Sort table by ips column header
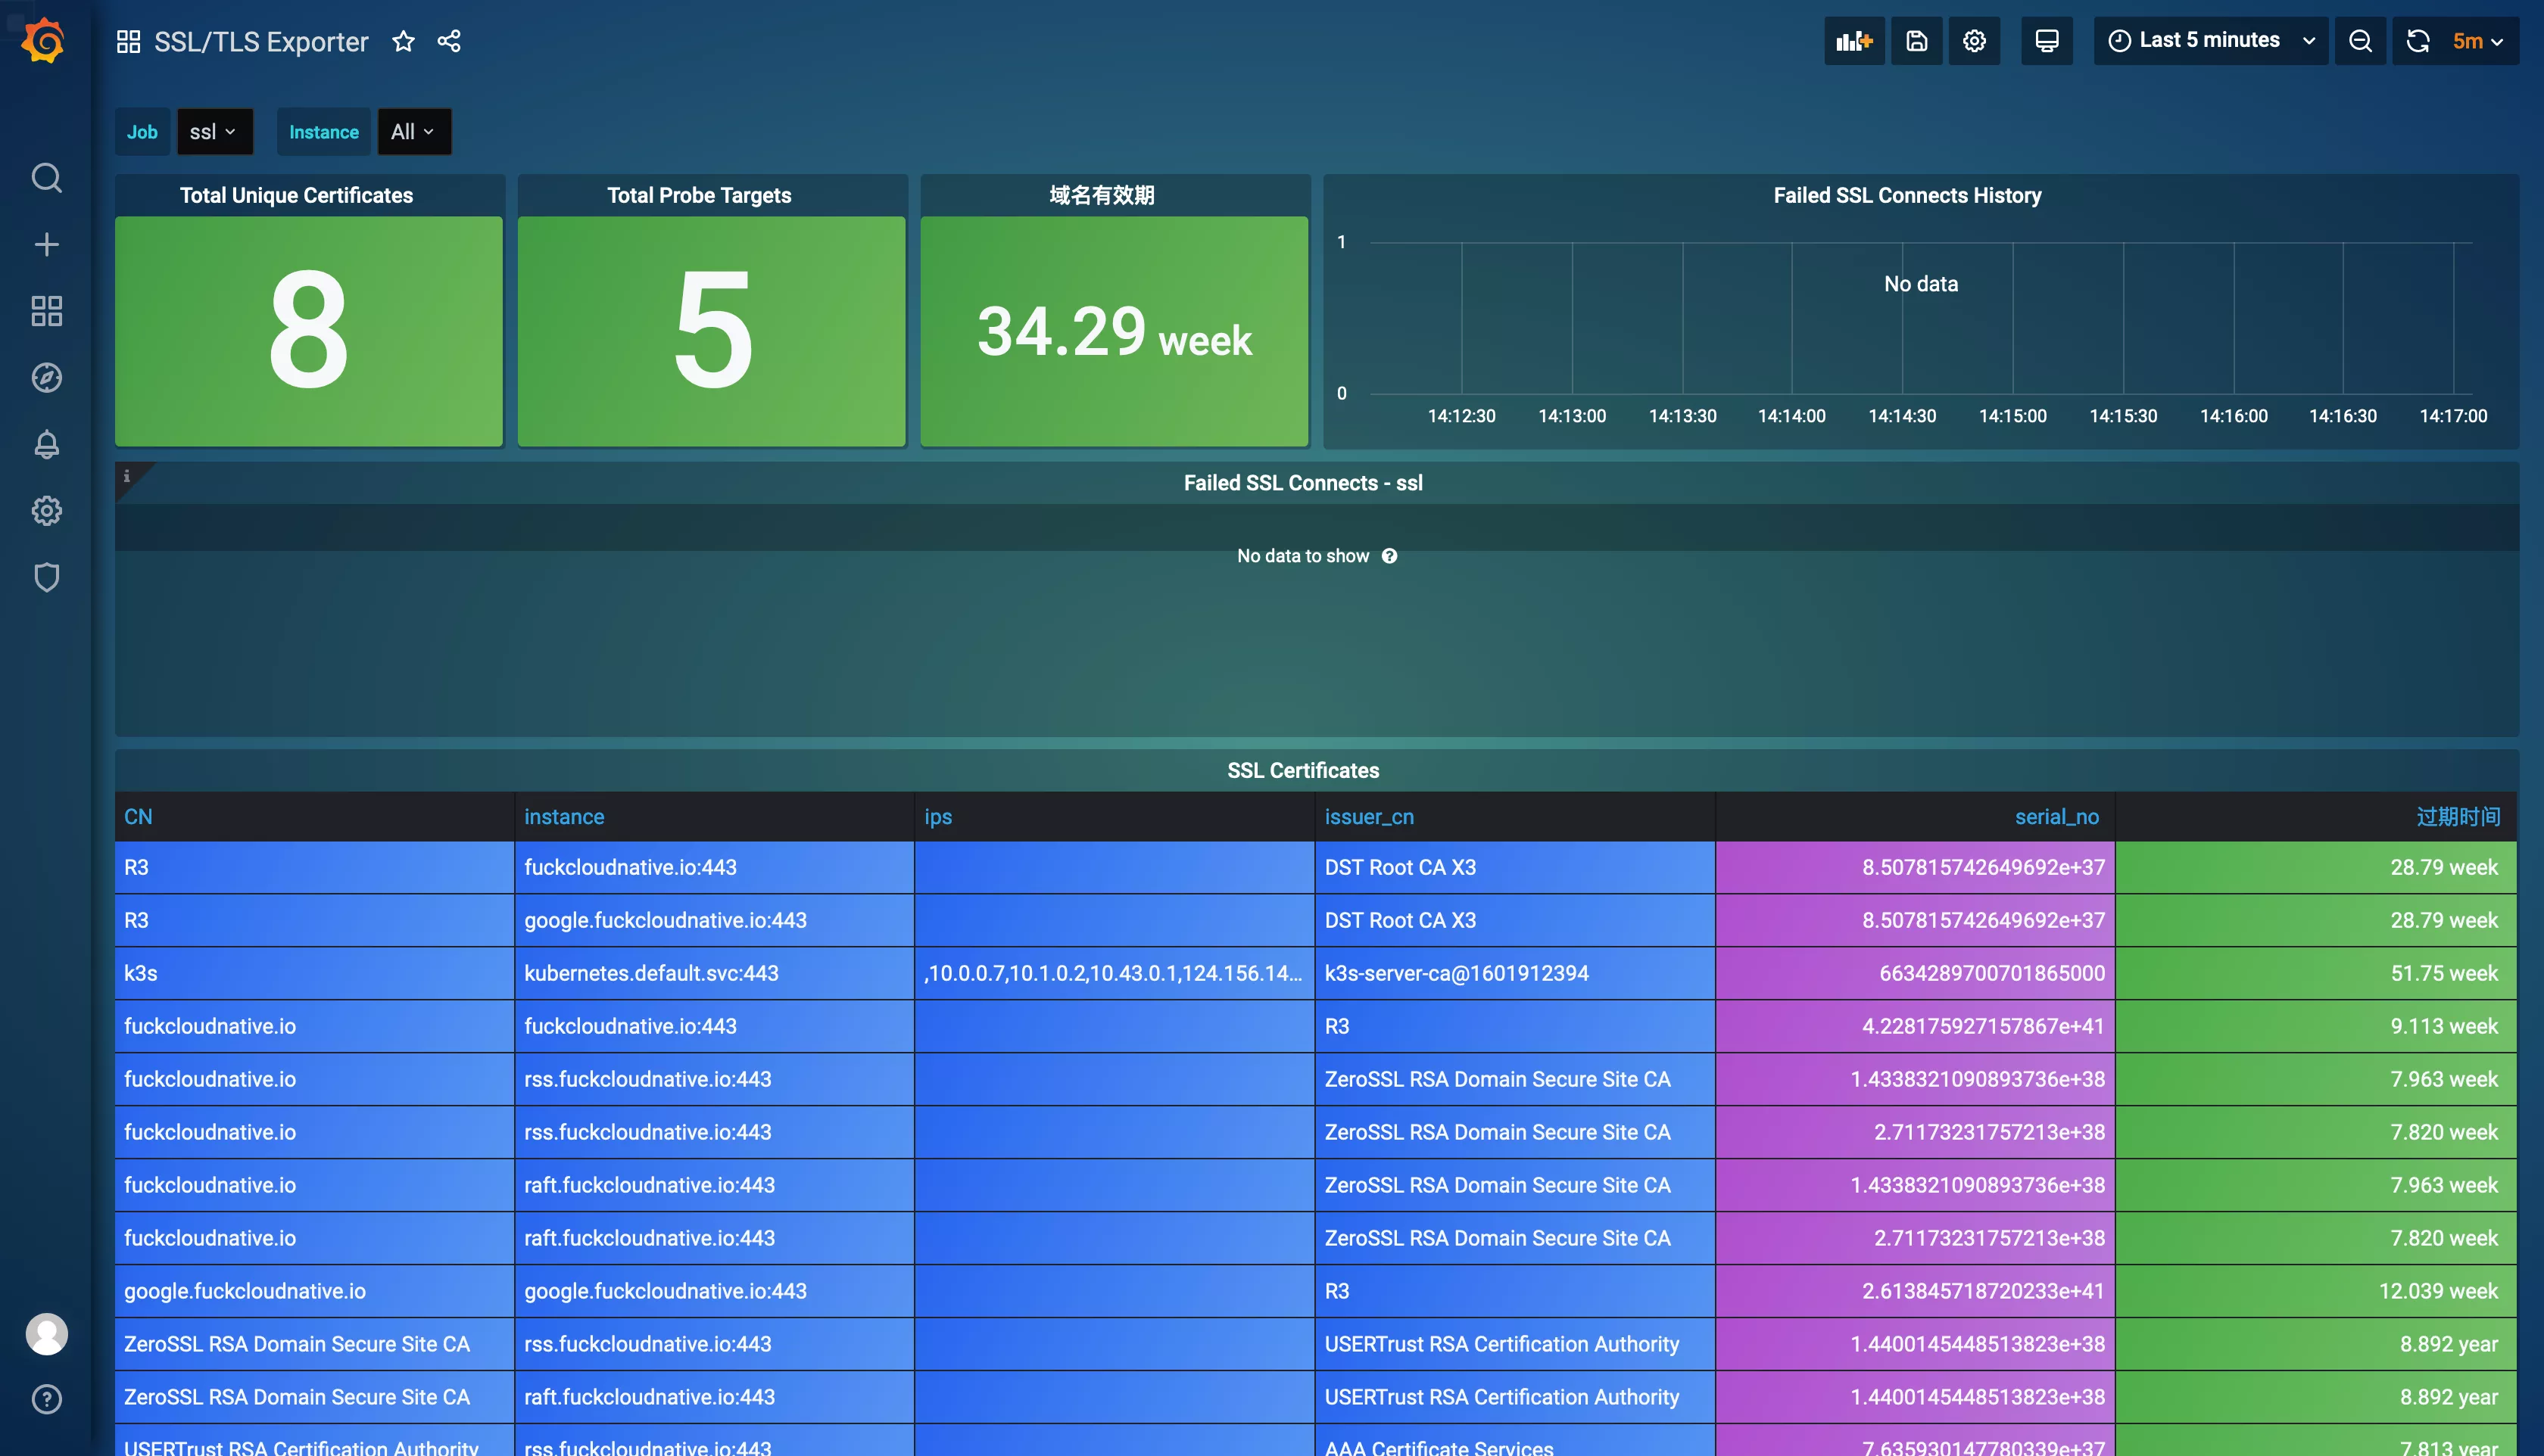The height and width of the screenshot is (1456, 2544). click(938, 817)
